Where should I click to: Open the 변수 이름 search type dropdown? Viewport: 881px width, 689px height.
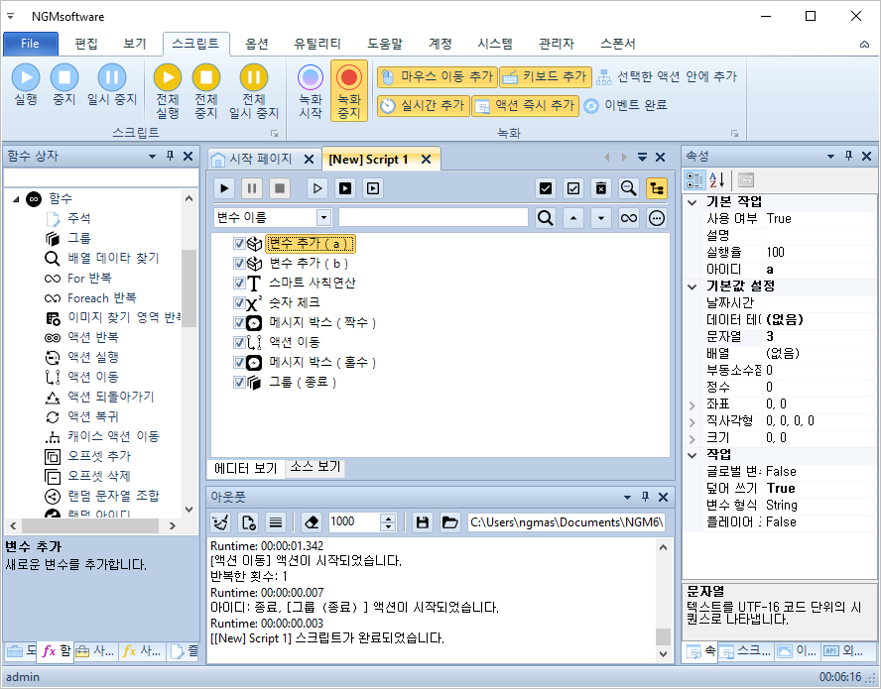tap(323, 217)
